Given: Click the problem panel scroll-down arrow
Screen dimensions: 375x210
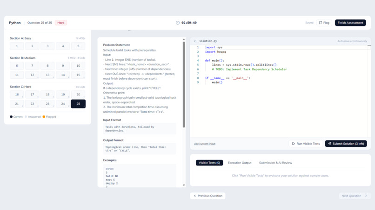Looking at the screenshot, I should [184, 185].
